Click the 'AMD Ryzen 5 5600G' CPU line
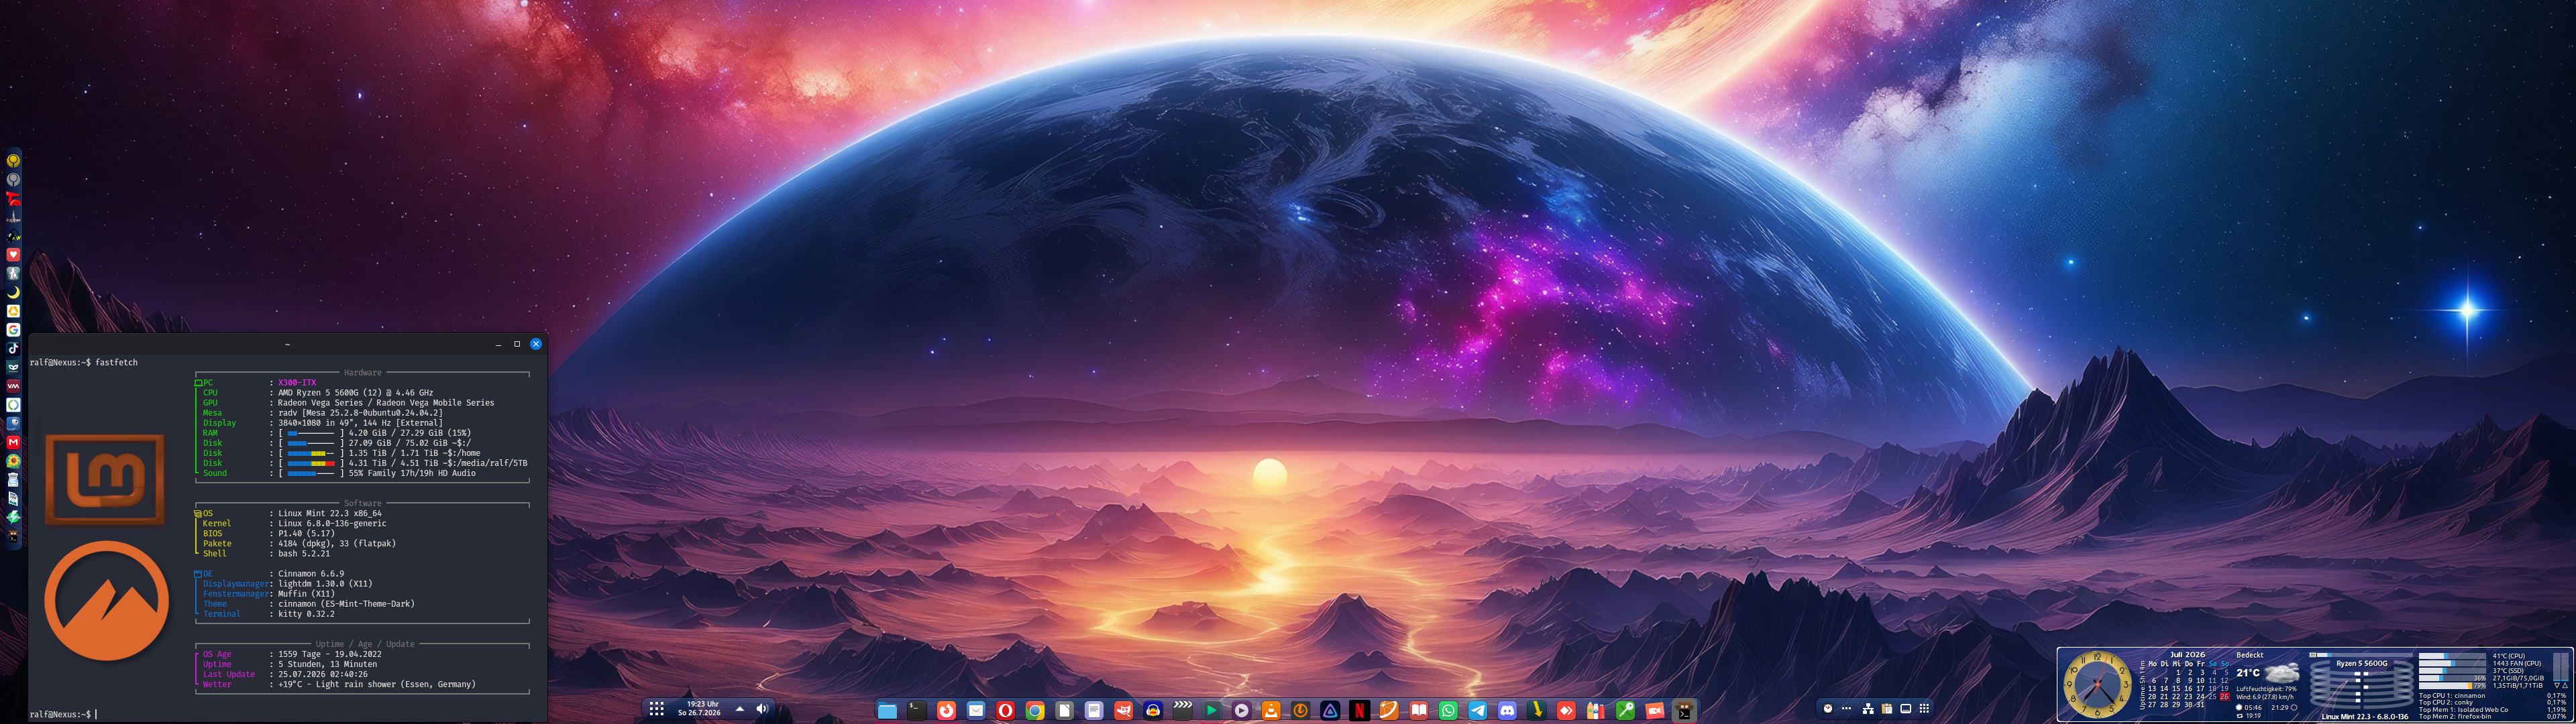The image size is (2576, 724). point(356,393)
